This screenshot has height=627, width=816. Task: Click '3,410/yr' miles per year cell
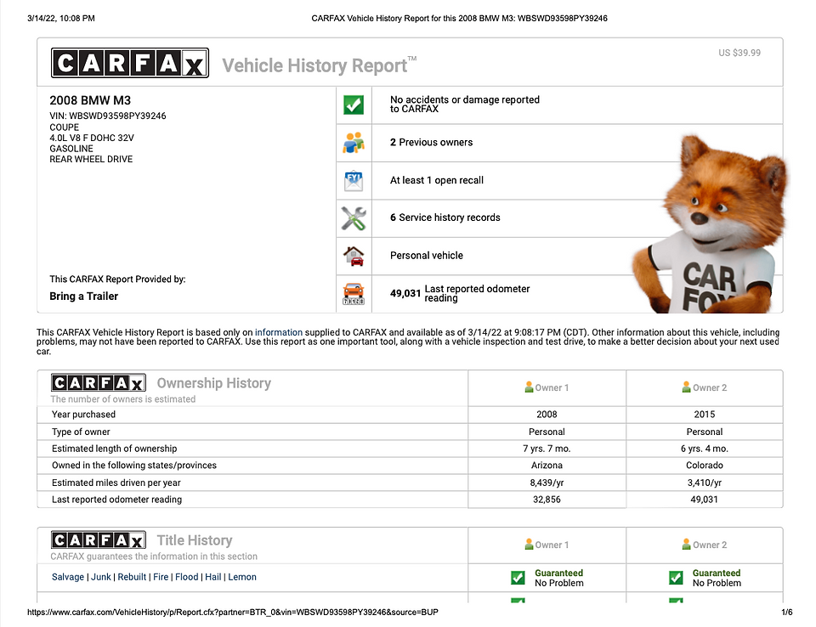click(x=704, y=483)
